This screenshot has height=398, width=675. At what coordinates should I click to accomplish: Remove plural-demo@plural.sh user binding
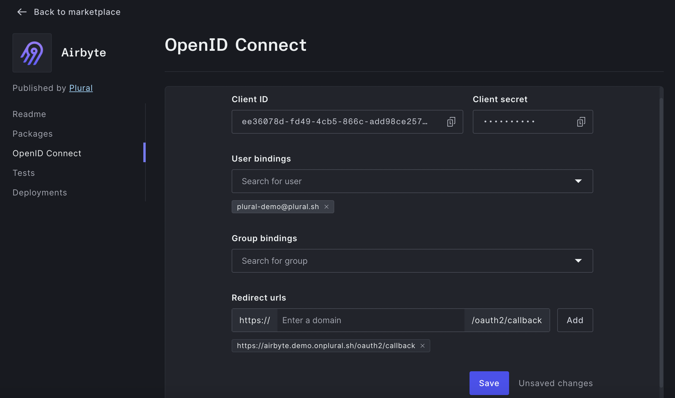tap(326, 207)
